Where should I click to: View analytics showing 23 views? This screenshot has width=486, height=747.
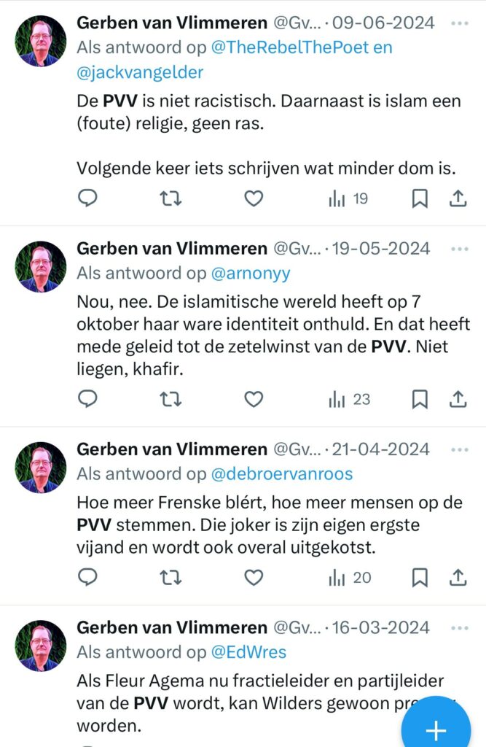coord(349,398)
